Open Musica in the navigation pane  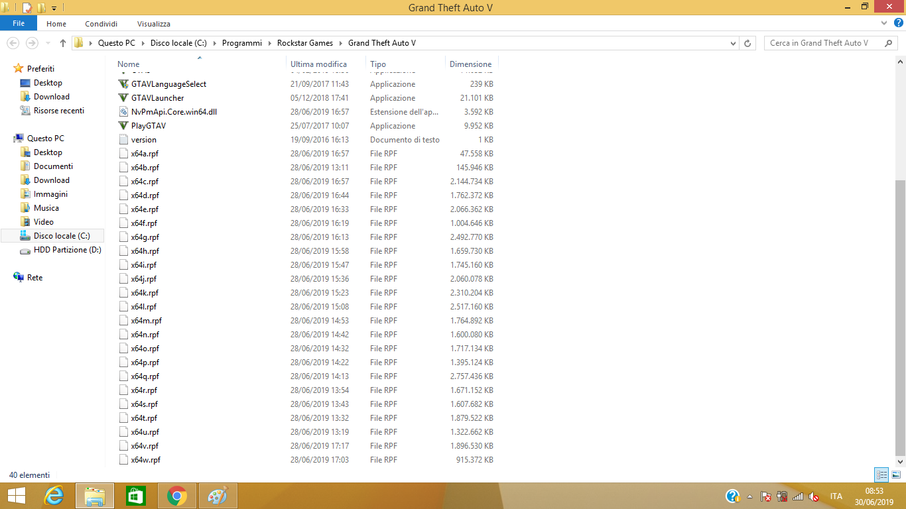pos(46,208)
